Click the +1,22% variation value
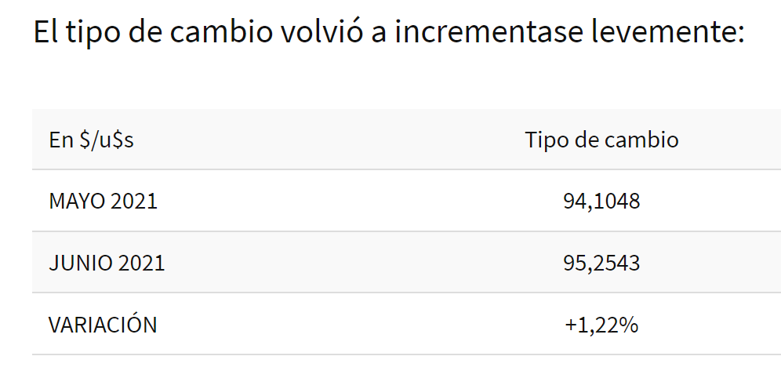Viewport: 781px width, 378px height. point(601,325)
